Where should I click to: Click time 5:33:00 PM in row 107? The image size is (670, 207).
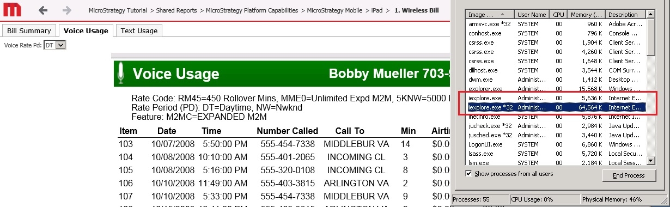point(224,196)
